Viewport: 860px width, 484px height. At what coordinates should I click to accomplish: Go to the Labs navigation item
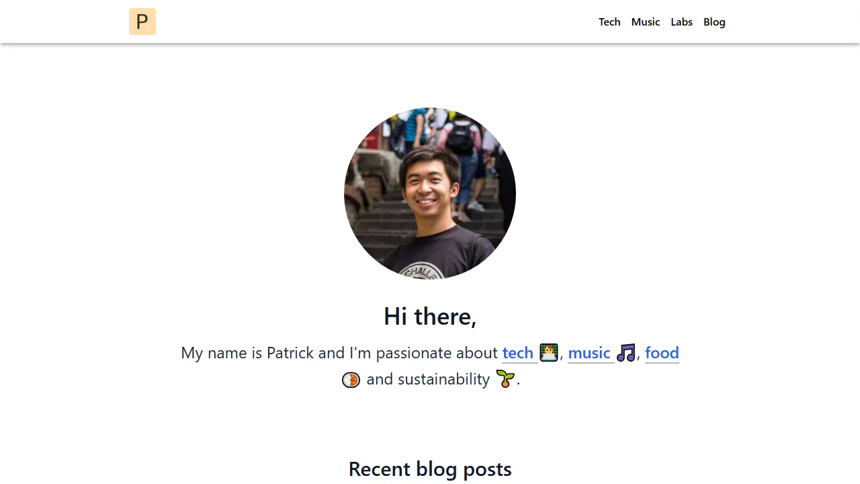click(x=681, y=22)
